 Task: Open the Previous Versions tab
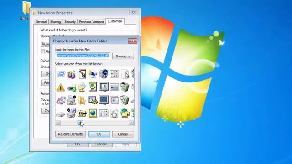click(91, 22)
